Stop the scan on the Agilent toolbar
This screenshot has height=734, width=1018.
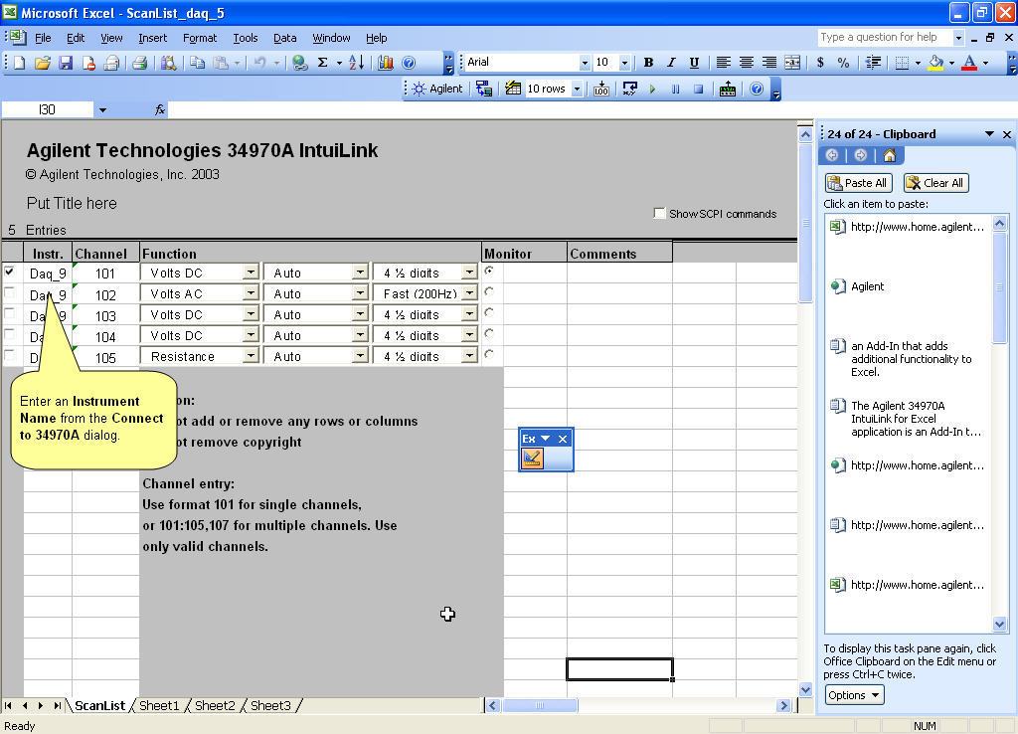click(699, 89)
